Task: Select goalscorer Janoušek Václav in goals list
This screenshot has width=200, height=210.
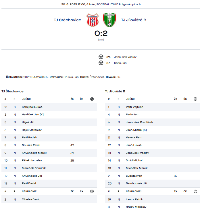Action: (x=125, y=57)
